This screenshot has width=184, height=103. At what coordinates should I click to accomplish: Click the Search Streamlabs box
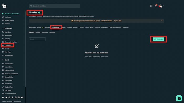coord(54,6)
